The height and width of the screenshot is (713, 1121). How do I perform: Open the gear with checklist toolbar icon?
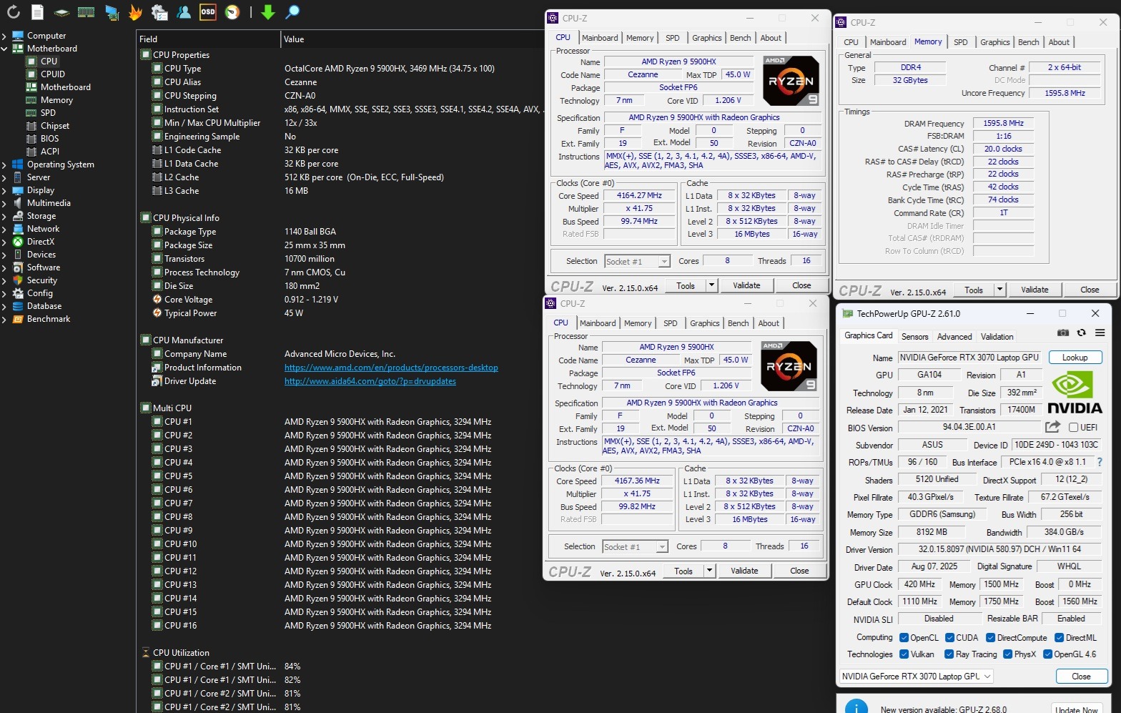point(160,12)
